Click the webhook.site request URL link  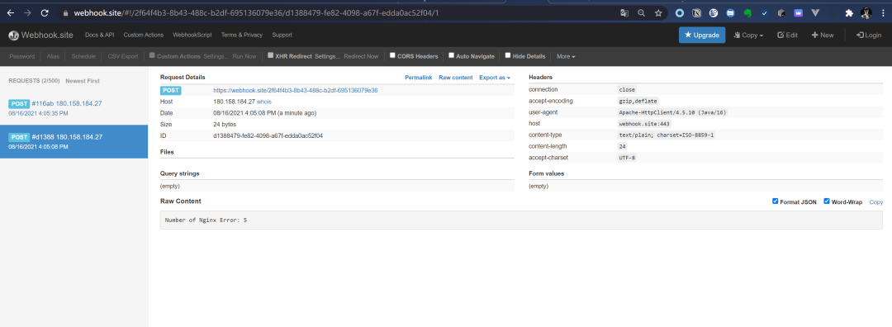click(x=296, y=90)
